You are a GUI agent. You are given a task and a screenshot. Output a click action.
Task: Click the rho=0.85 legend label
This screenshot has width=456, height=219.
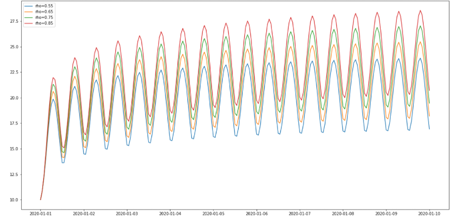(x=45, y=23)
